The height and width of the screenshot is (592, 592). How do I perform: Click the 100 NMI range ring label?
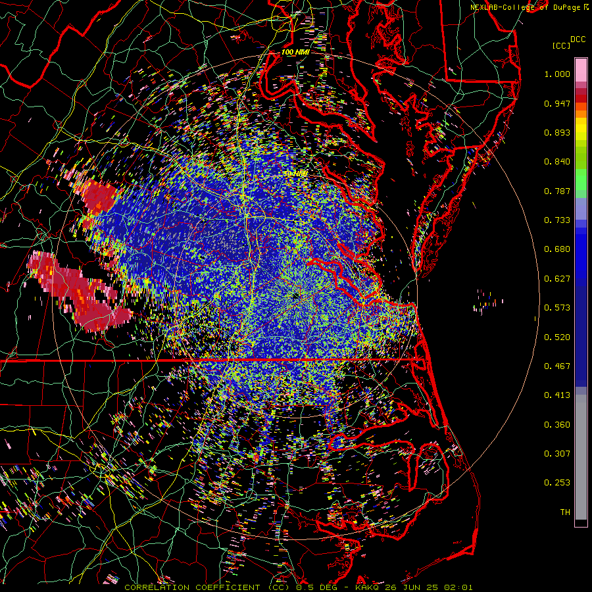295,52
